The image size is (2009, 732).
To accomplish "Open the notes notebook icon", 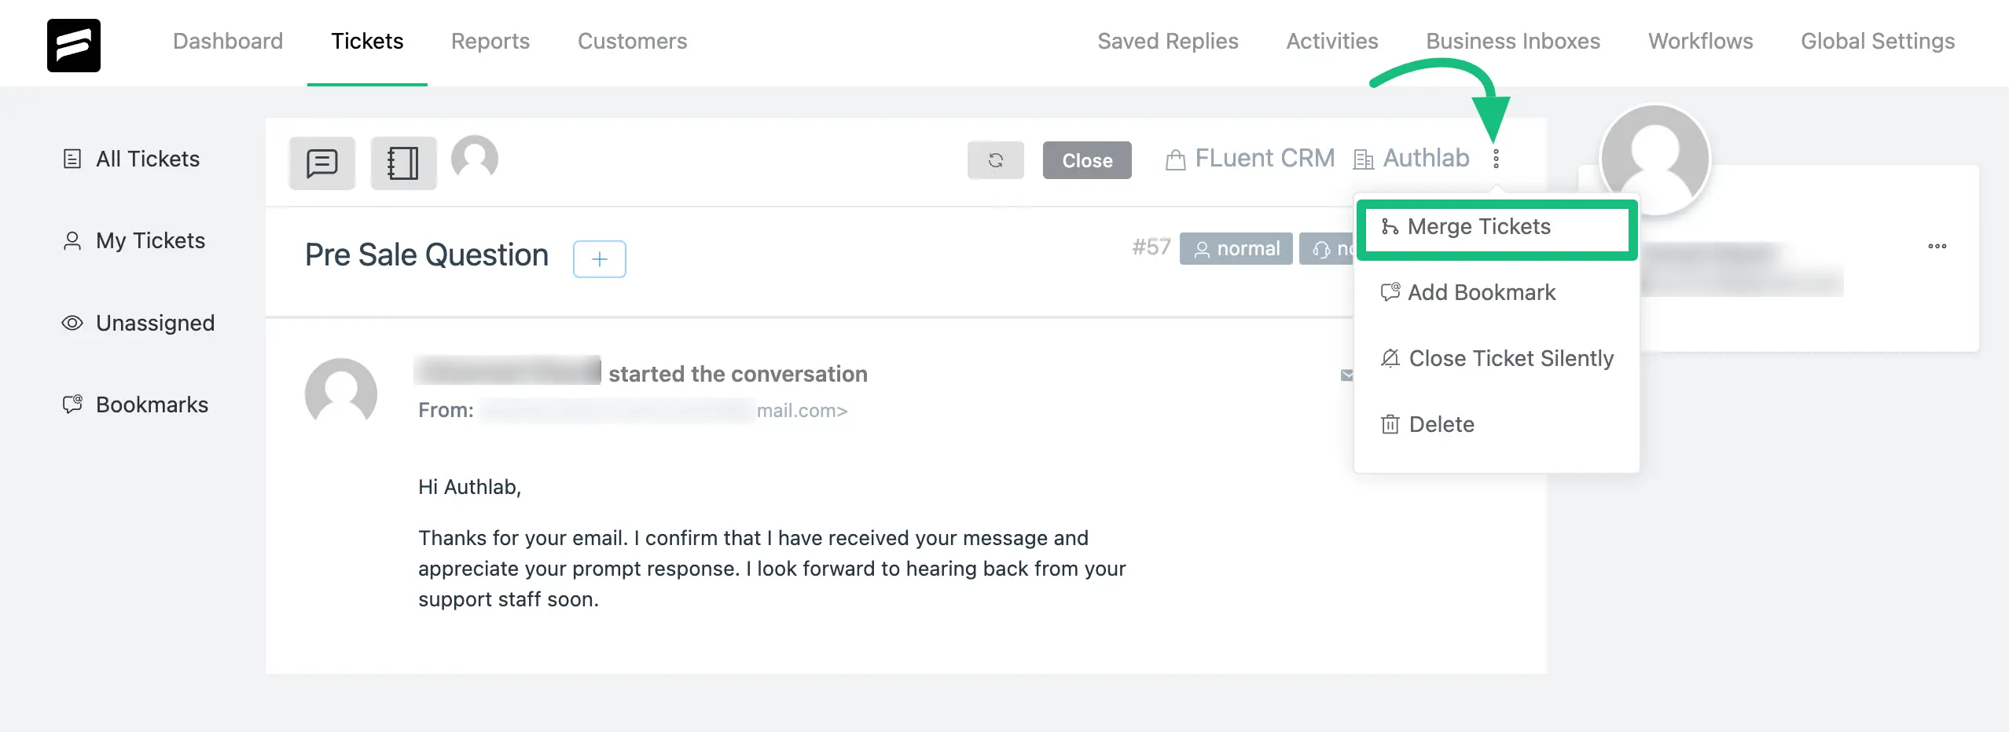I will [403, 163].
